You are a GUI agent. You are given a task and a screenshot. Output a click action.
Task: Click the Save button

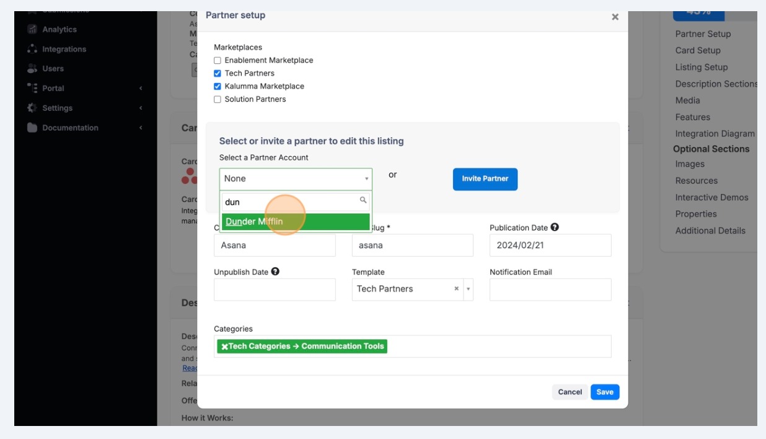(605, 392)
